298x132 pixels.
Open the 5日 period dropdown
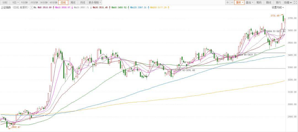[x=15, y=2]
